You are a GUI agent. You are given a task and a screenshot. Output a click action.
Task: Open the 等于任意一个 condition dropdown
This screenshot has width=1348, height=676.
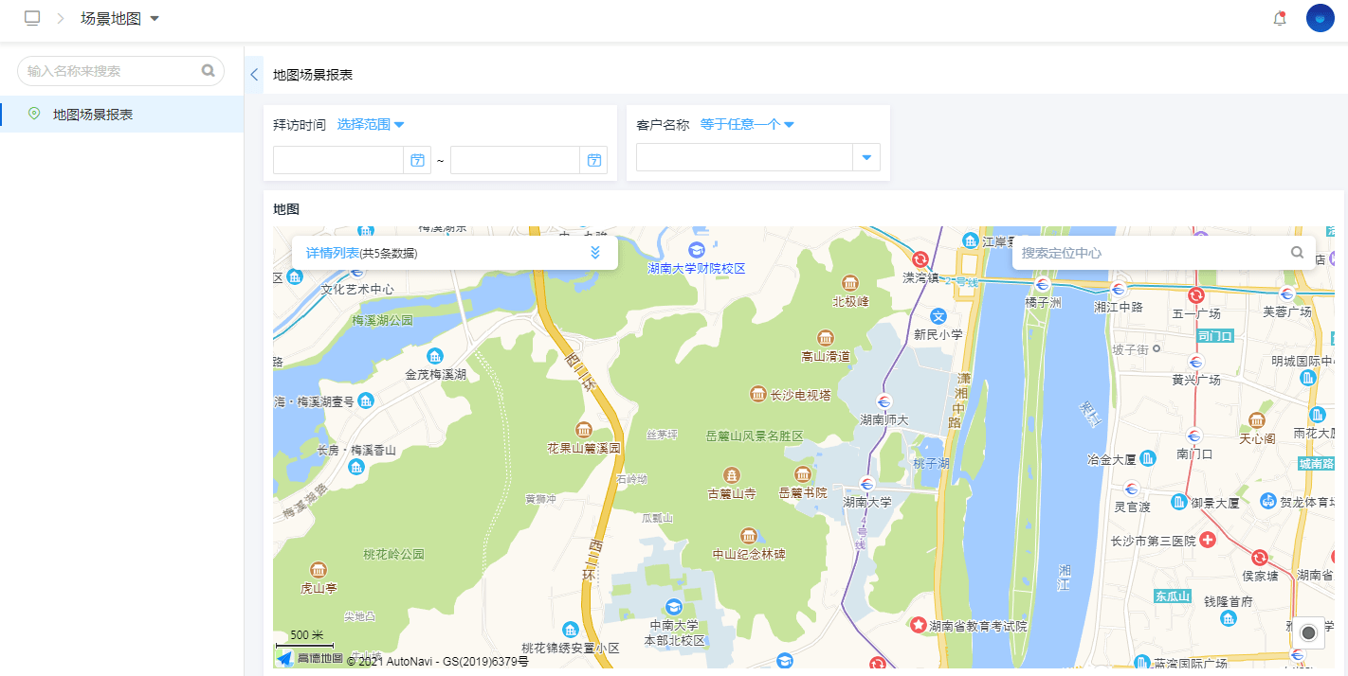[x=747, y=124]
